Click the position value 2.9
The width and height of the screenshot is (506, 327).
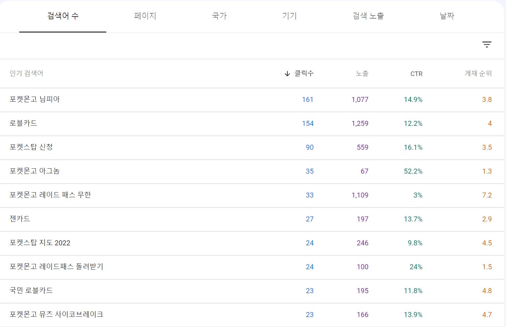click(x=487, y=219)
